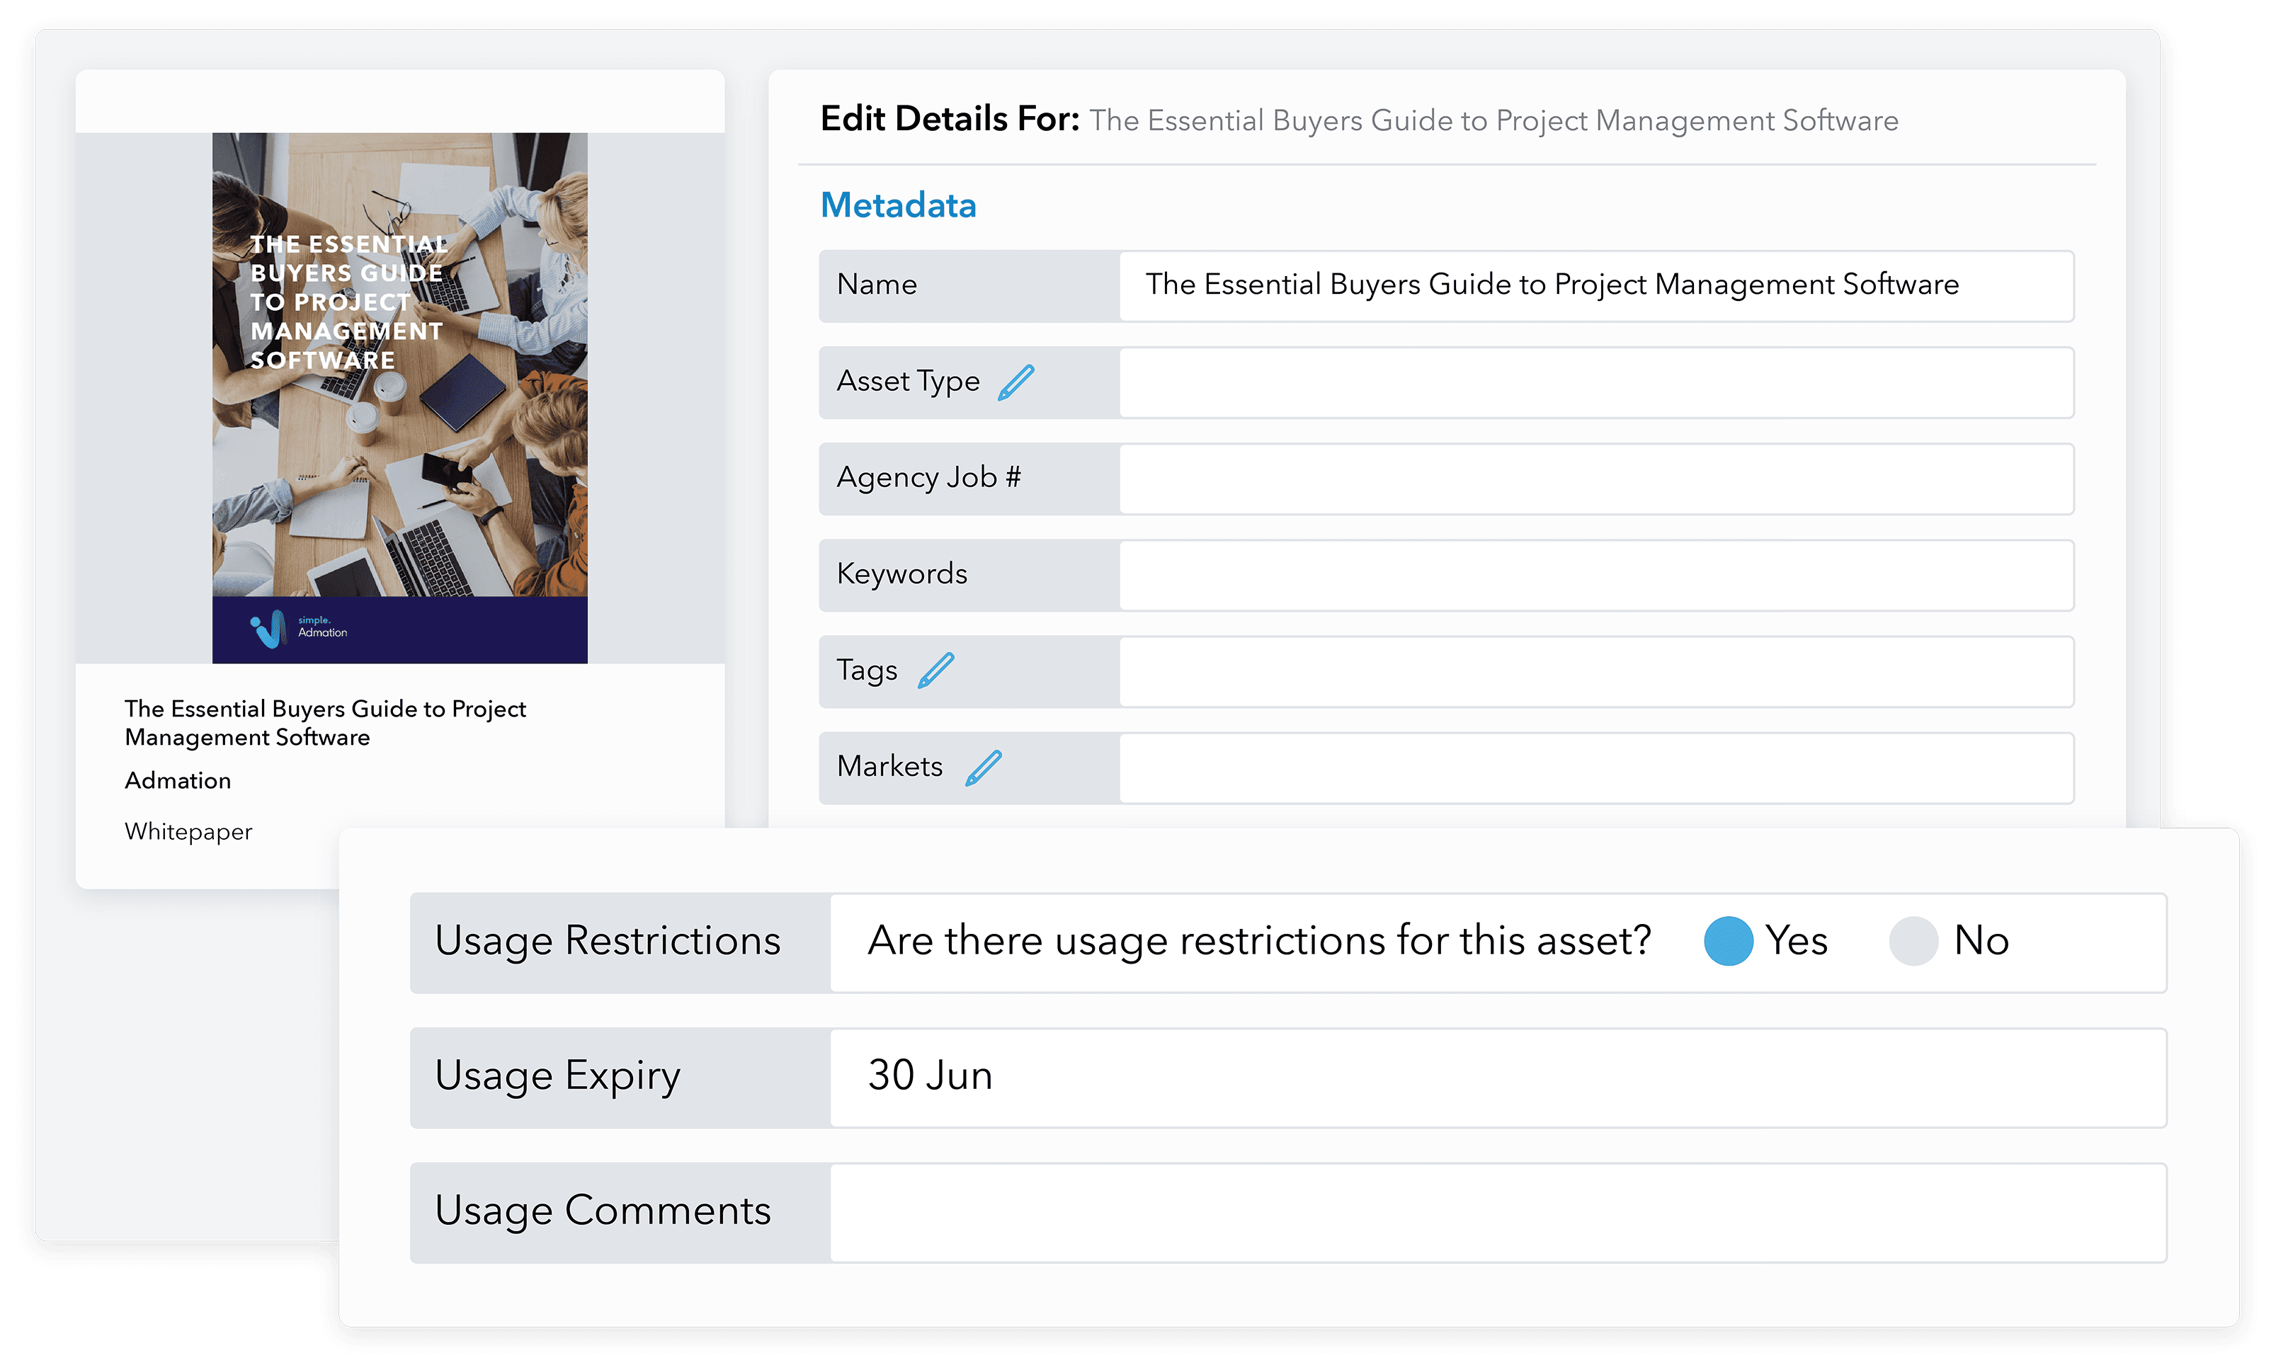Click the Name input field

[x=1595, y=286]
